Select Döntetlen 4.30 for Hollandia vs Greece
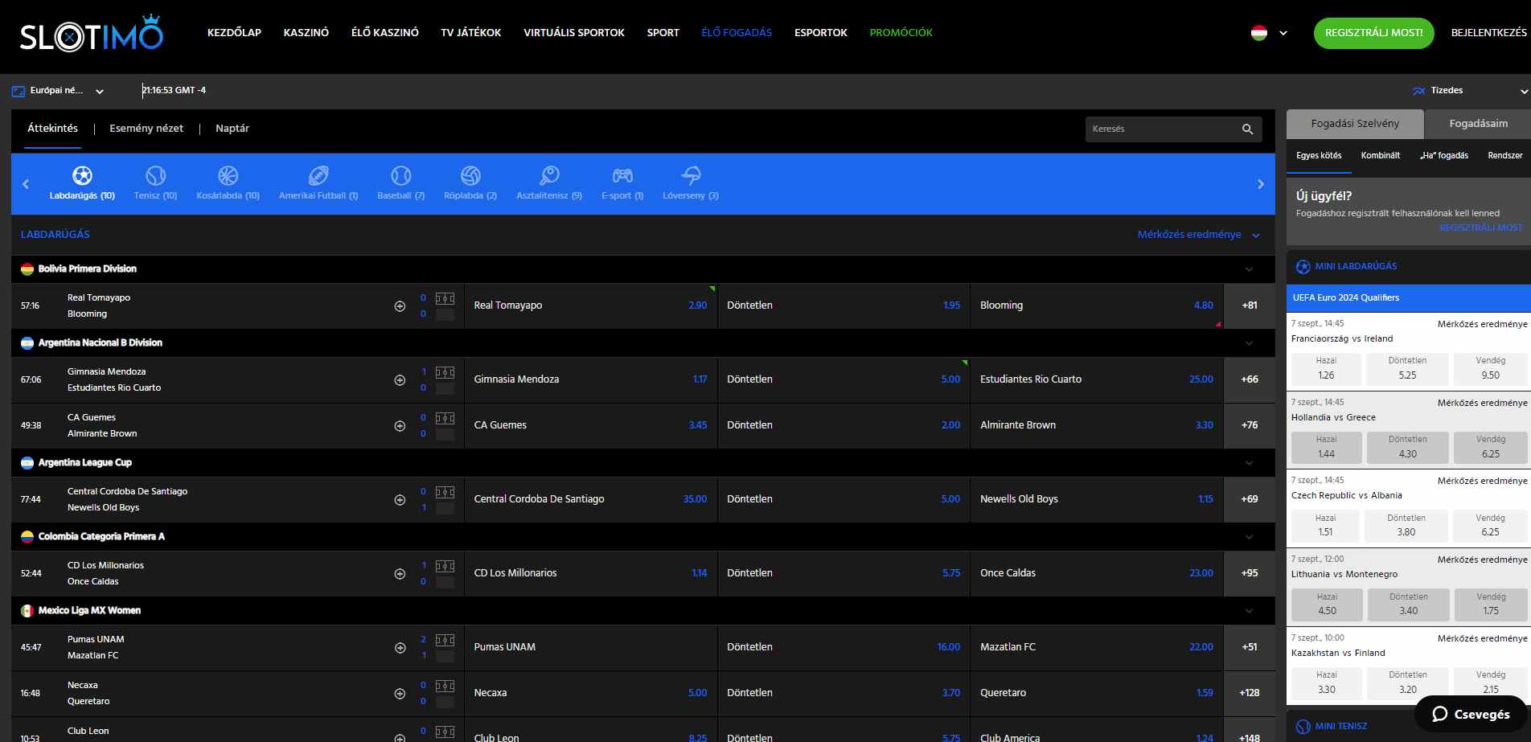The image size is (1531, 742). pos(1408,447)
